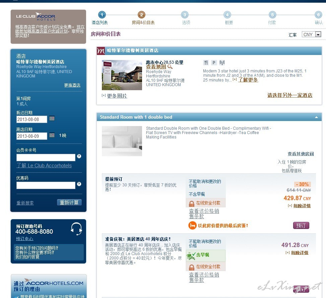Image resolution: width=326 pixels, height=298 pixels.
Task: Click the 更换酒店 link
Action: tap(72, 85)
